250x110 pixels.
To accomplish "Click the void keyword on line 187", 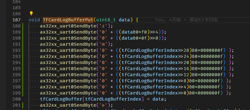I will click(x=34, y=20).
